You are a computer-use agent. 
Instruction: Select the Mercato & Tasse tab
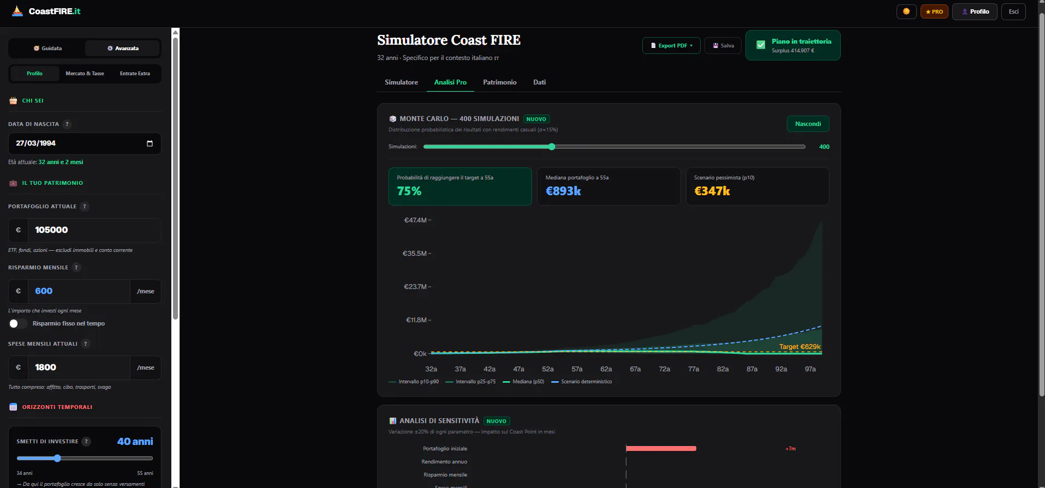(85, 74)
